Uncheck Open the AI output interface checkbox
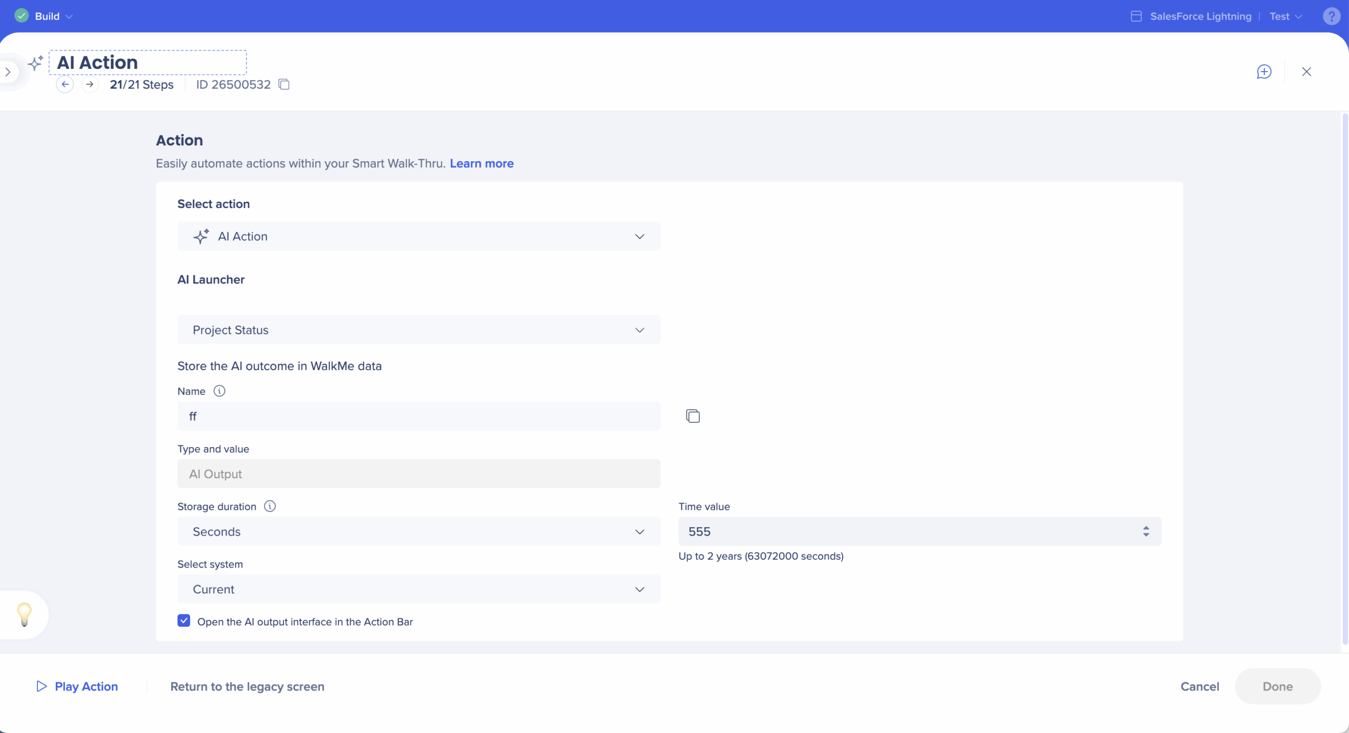This screenshot has width=1349, height=733. 184,621
